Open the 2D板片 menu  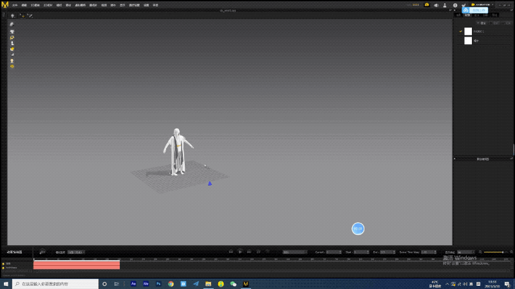[48, 5]
